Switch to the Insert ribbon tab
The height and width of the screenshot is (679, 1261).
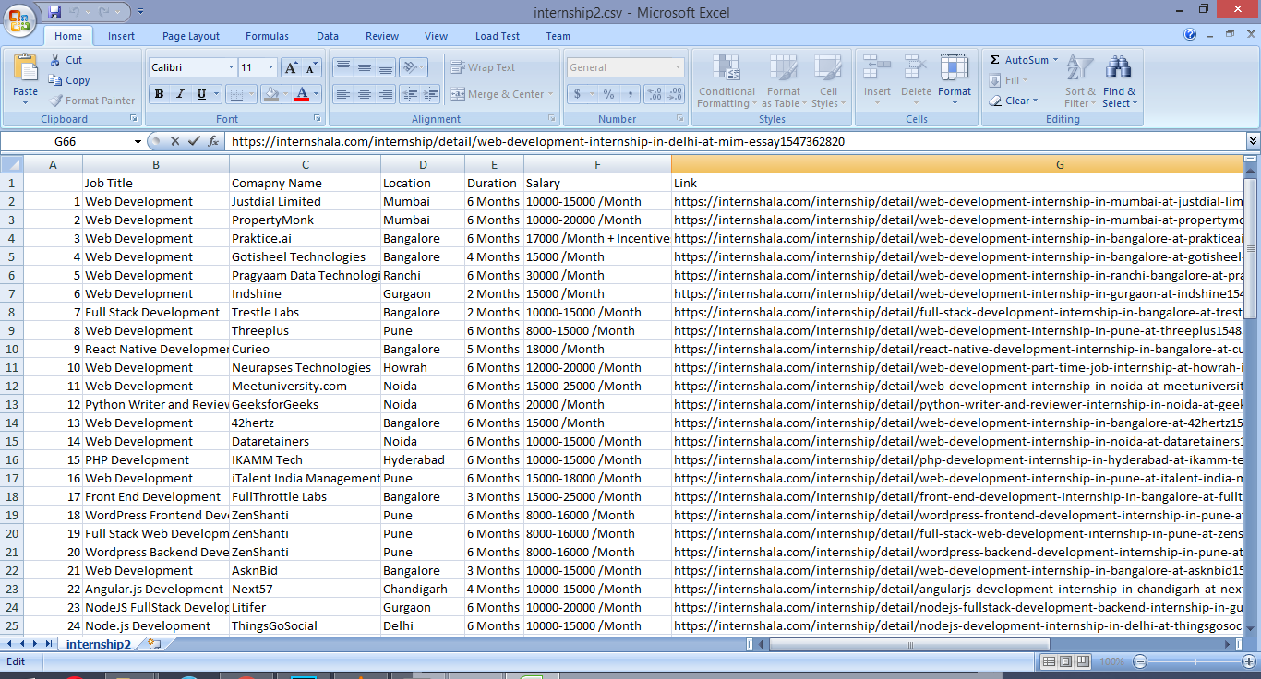click(x=121, y=36)
